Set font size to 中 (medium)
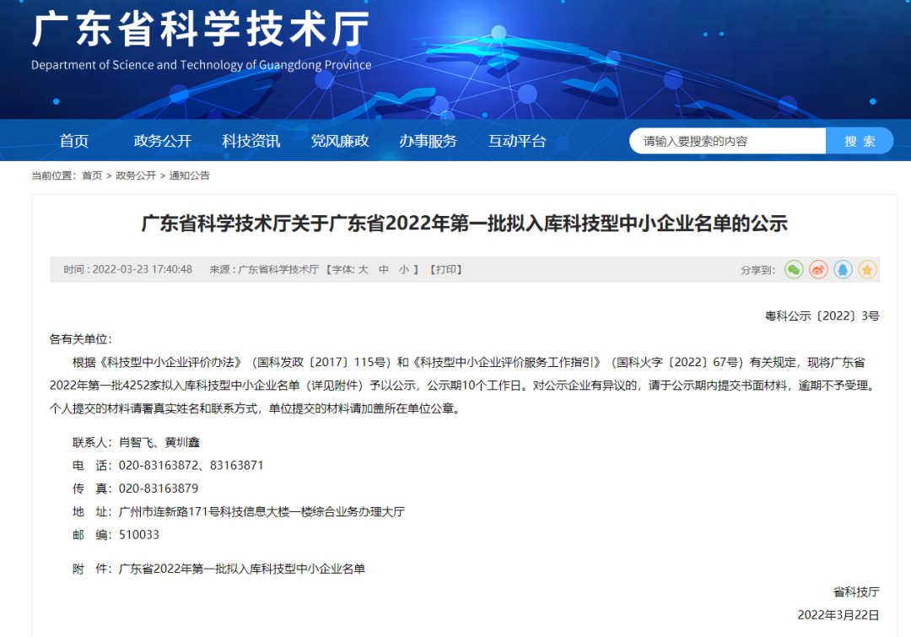The image size is (911, 637). point(384,269)
